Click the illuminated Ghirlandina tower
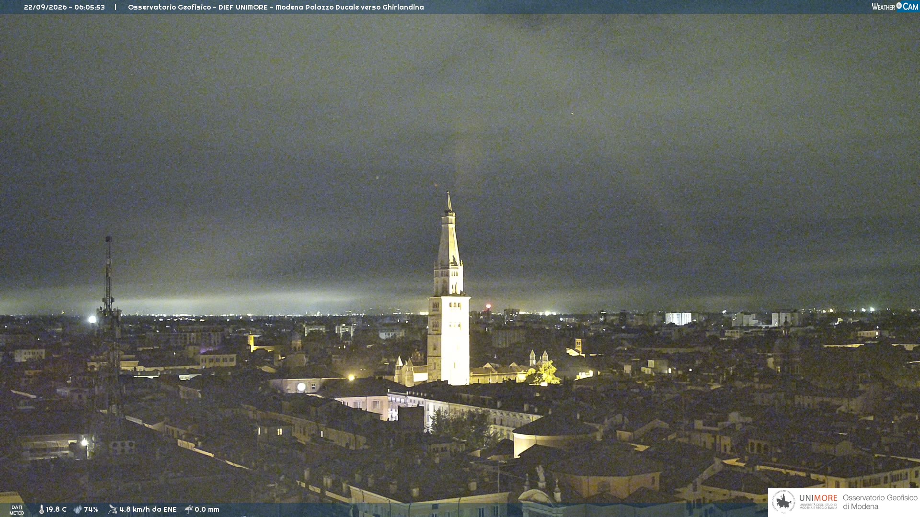This screenshot has height=517, width=920. [448, 292]
